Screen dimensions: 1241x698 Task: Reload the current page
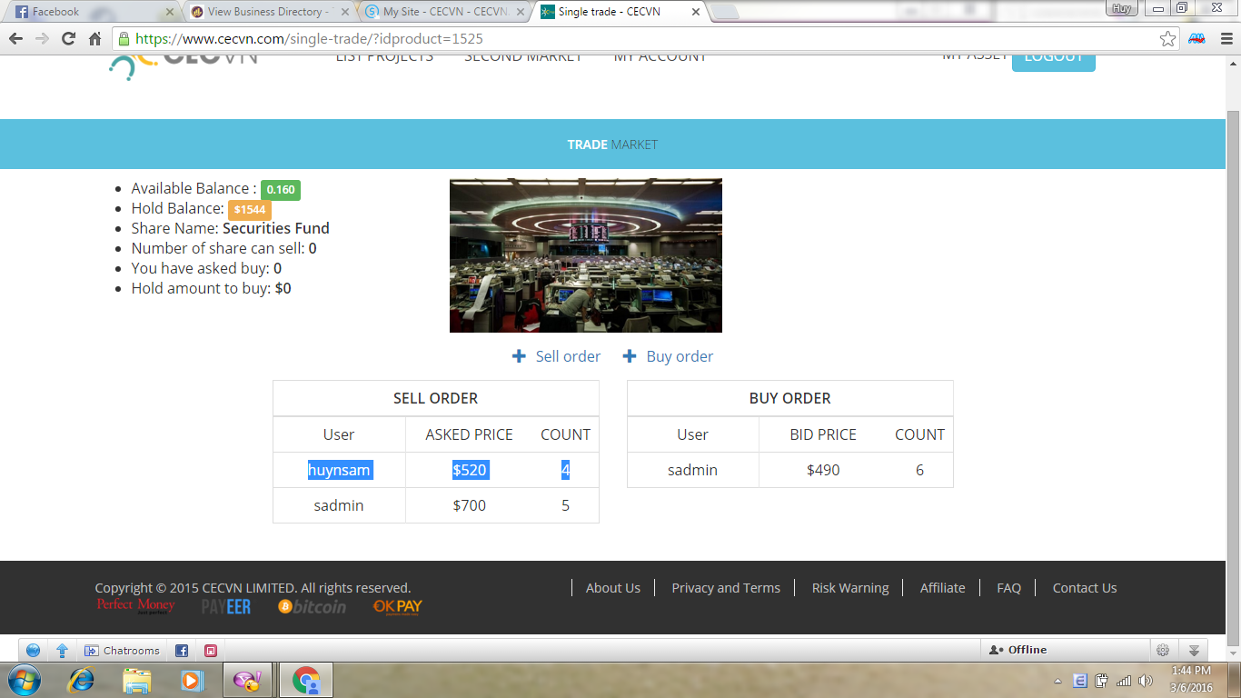[x=68, y=39]
